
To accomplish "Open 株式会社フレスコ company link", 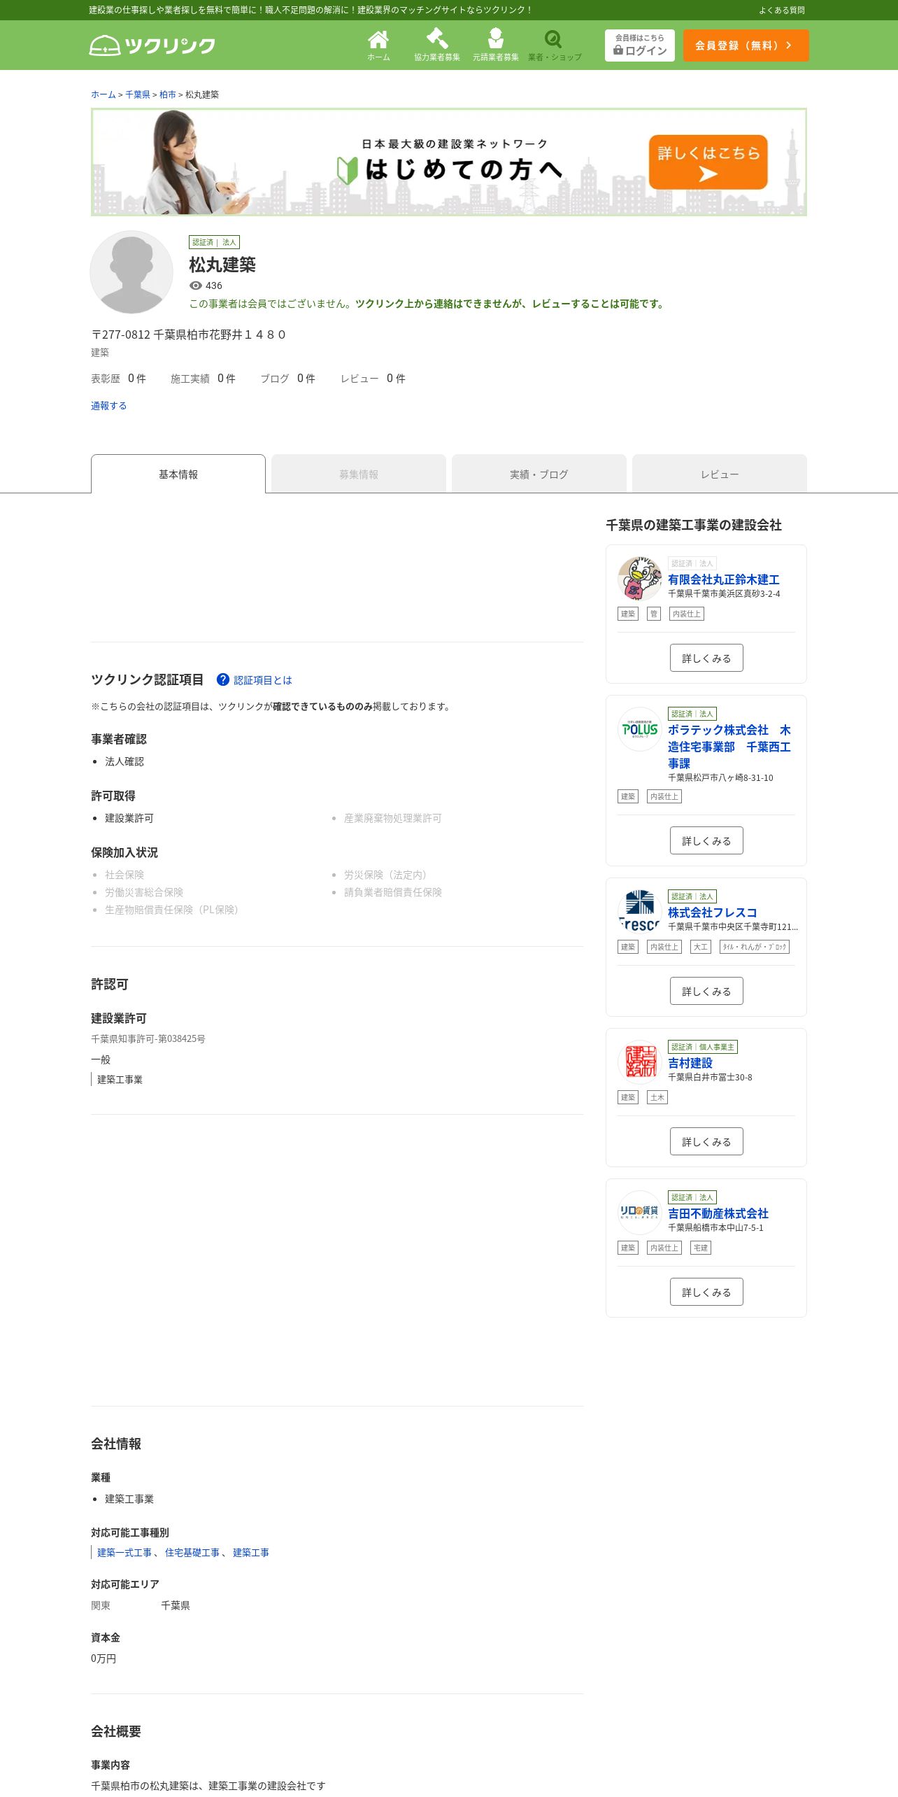I will (x=713, y=912).
